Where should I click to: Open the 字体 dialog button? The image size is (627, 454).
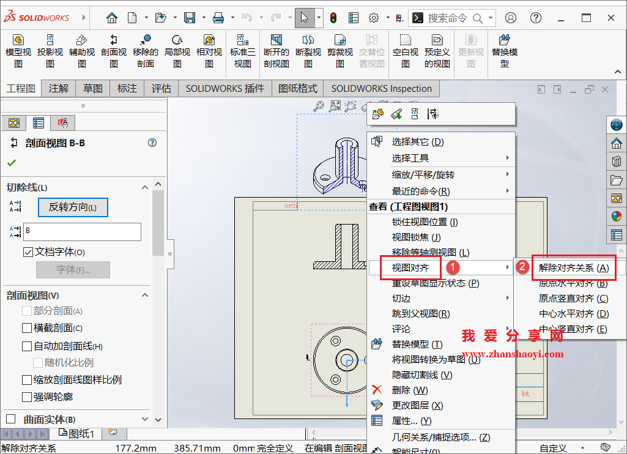[x=73, y=271]
